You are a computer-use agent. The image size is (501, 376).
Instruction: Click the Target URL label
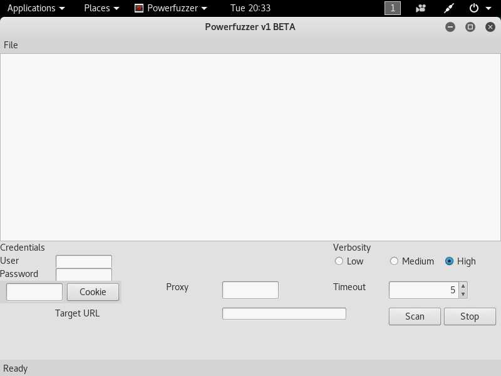77,313
